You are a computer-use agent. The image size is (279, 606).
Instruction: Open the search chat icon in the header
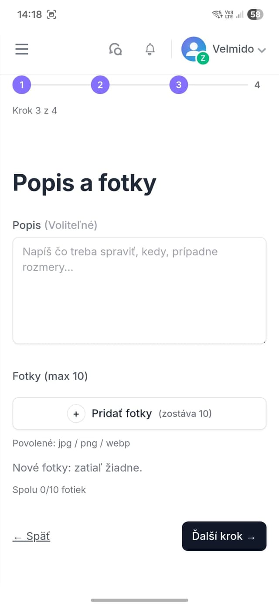tap(115, 49)
